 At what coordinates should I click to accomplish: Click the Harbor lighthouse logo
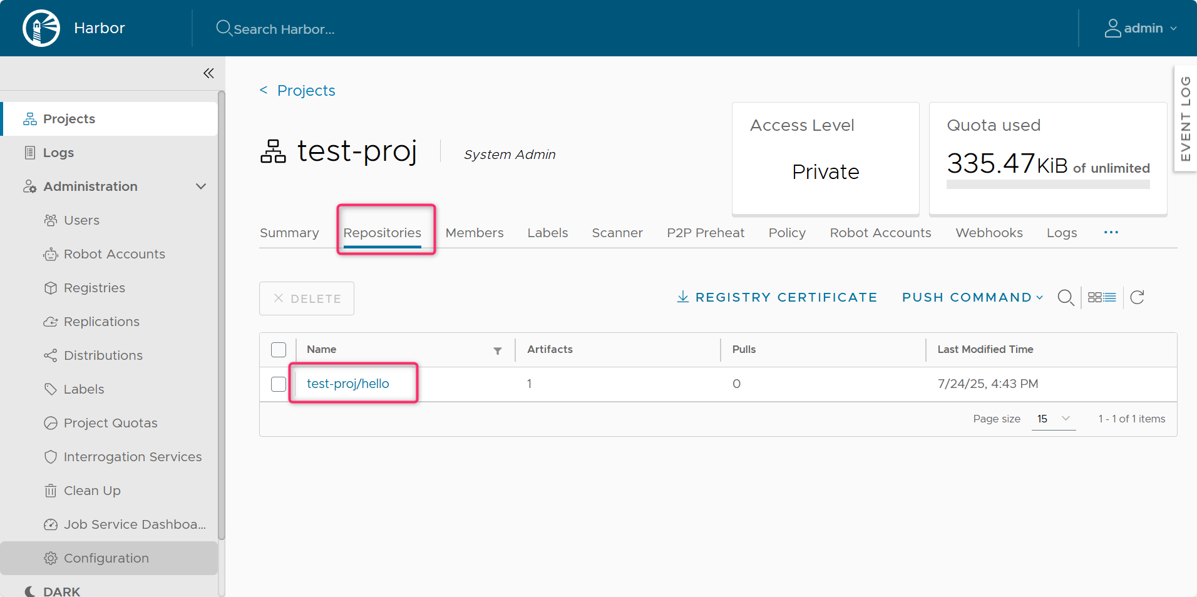pos(41,28)
